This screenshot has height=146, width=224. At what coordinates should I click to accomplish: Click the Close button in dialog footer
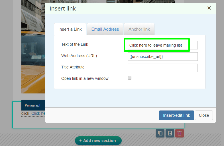pos(204,115)
